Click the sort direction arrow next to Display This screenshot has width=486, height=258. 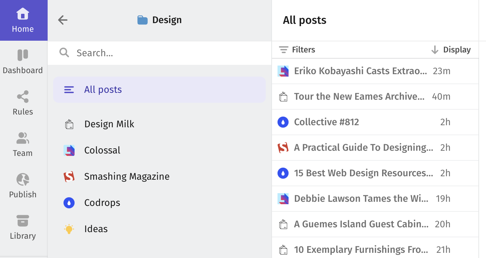pos(434,49)
